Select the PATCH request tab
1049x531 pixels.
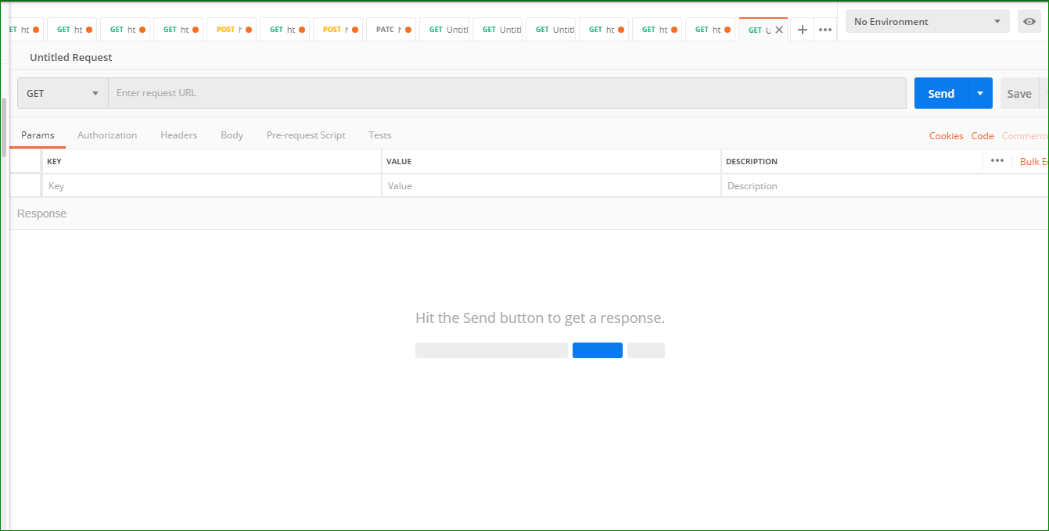390,29
